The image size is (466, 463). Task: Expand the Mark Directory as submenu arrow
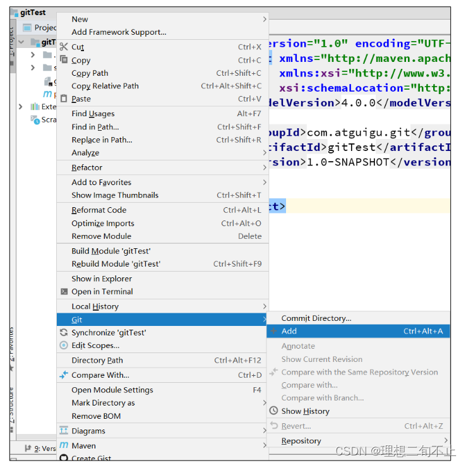[x=265, y=402]
